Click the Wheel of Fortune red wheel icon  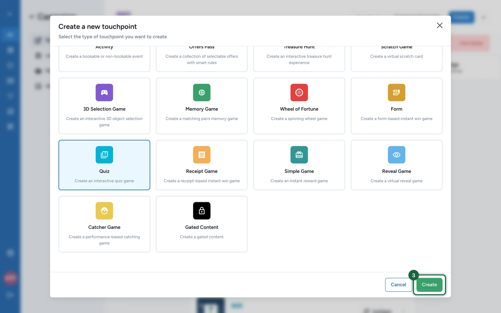click(x=299, y=92)
